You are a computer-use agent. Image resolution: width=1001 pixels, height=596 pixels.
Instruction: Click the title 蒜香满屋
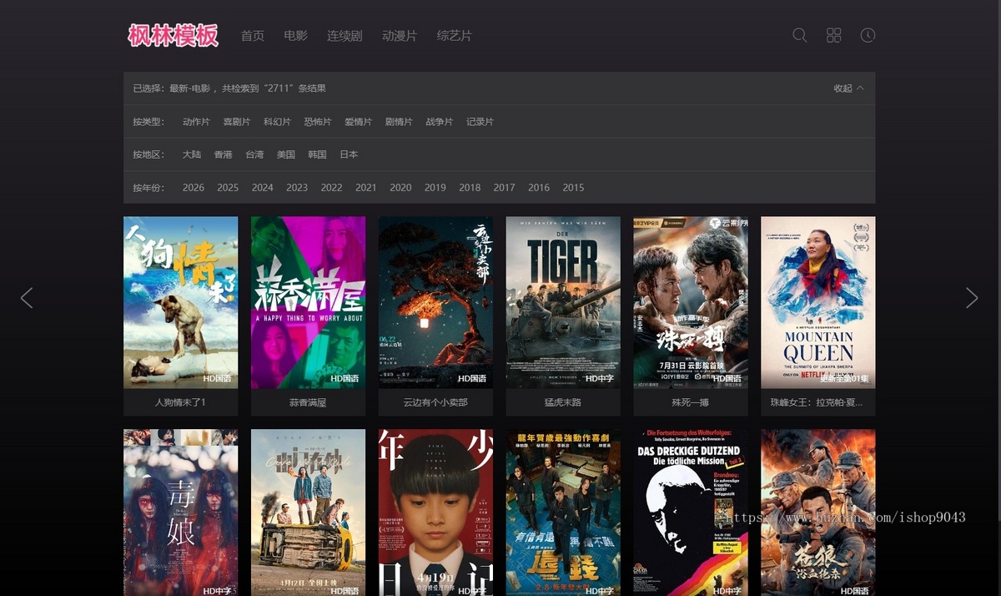coord(308,402)
